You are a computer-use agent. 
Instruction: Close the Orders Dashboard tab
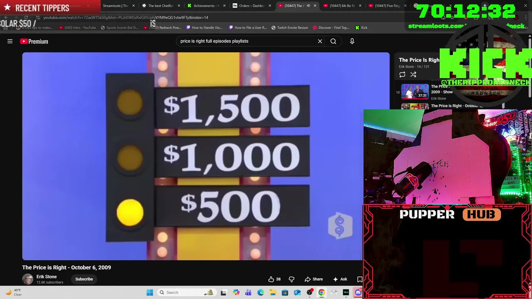coord(270,6)
